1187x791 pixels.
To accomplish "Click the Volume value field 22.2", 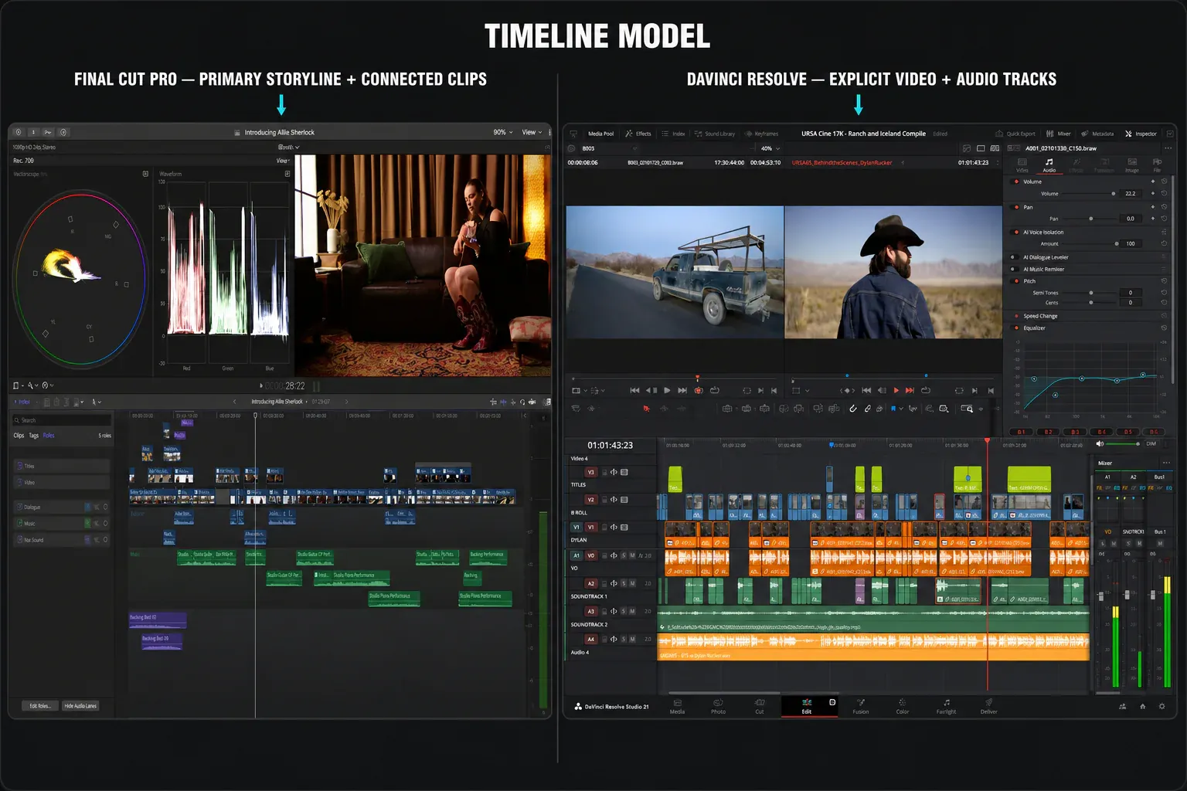I will coord(1131,194).
